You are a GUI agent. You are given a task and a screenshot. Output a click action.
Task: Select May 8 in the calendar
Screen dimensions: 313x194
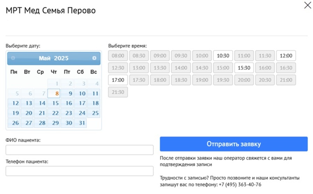click(54, 94)
